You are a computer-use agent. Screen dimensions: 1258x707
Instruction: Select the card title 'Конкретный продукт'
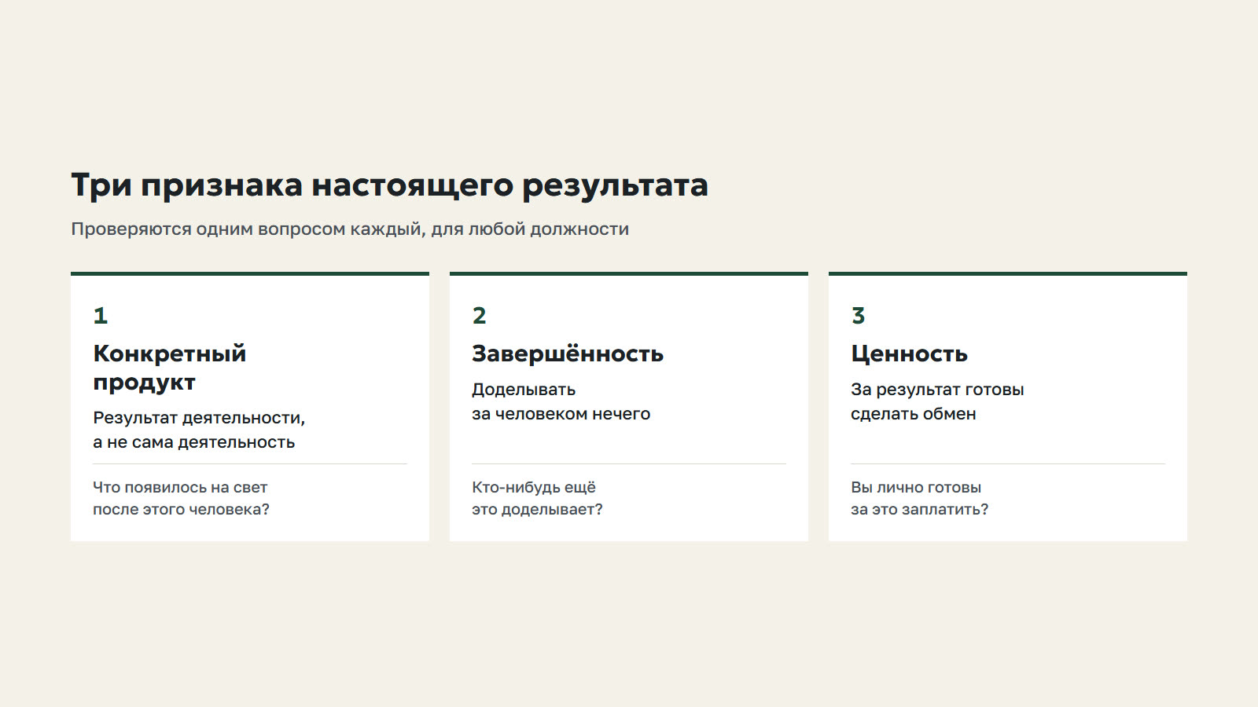point(170,368)
